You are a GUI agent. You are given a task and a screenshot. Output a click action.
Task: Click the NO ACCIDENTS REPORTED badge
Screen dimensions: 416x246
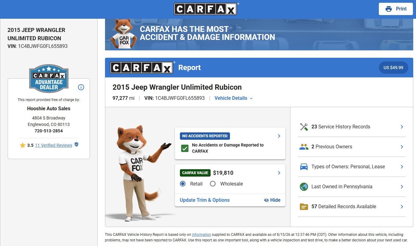(205, 136)
